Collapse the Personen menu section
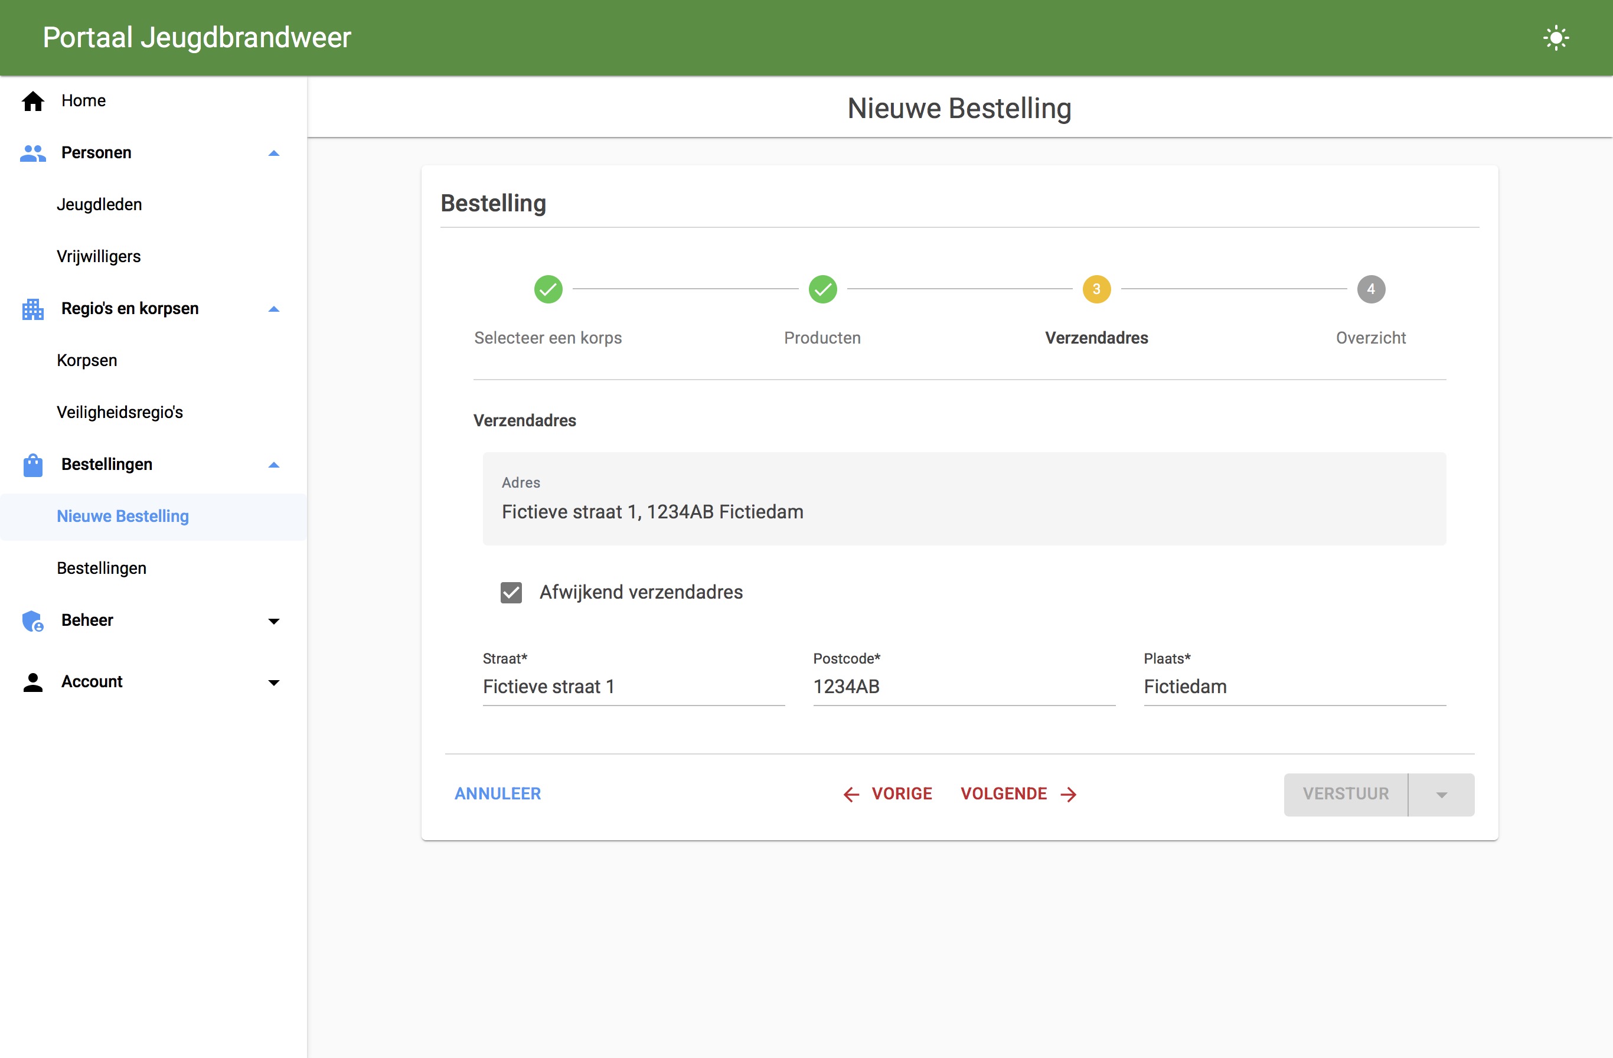 pos(274,153)
